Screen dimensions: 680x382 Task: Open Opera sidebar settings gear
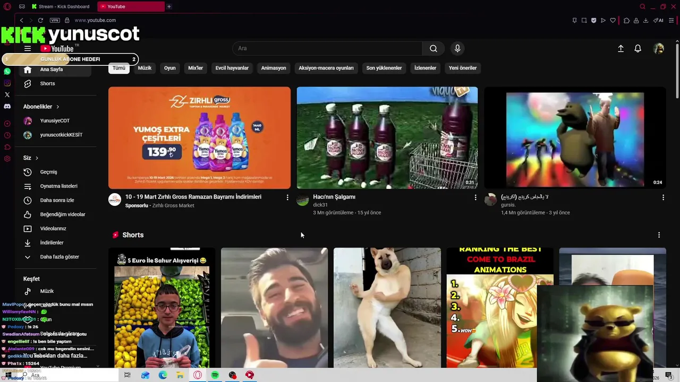click(7, 159)
